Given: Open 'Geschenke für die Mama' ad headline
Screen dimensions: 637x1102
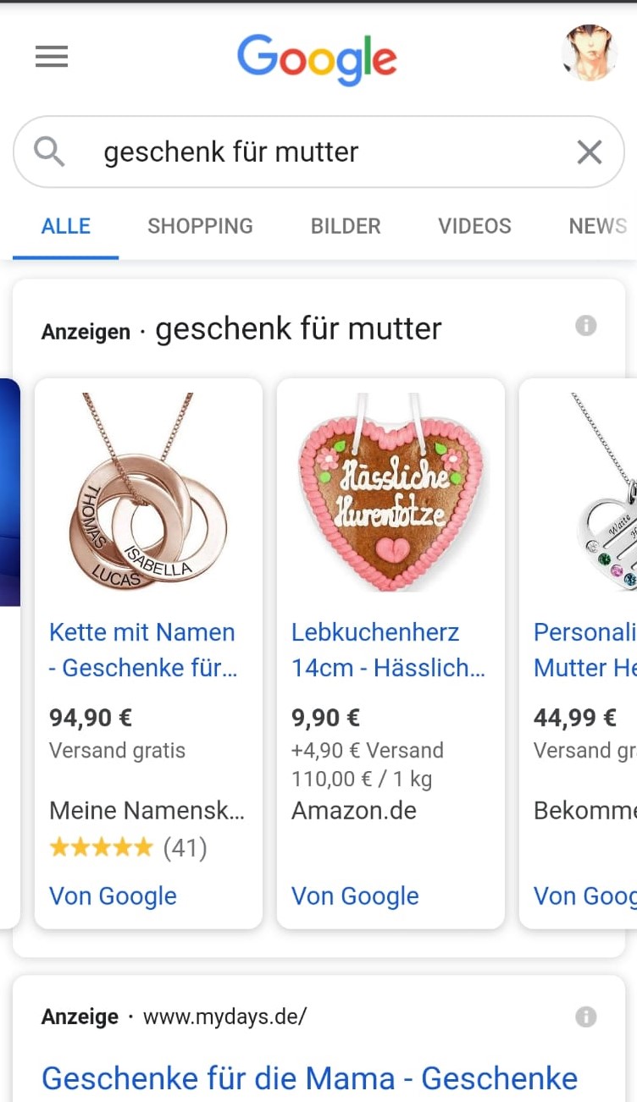Looking at the screenshot, I should 310,1078.
